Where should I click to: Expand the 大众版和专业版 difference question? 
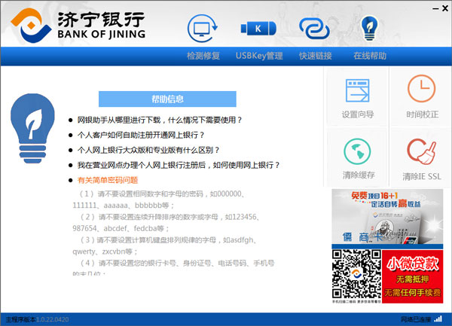pyautogui.click(x=148, y=150)
